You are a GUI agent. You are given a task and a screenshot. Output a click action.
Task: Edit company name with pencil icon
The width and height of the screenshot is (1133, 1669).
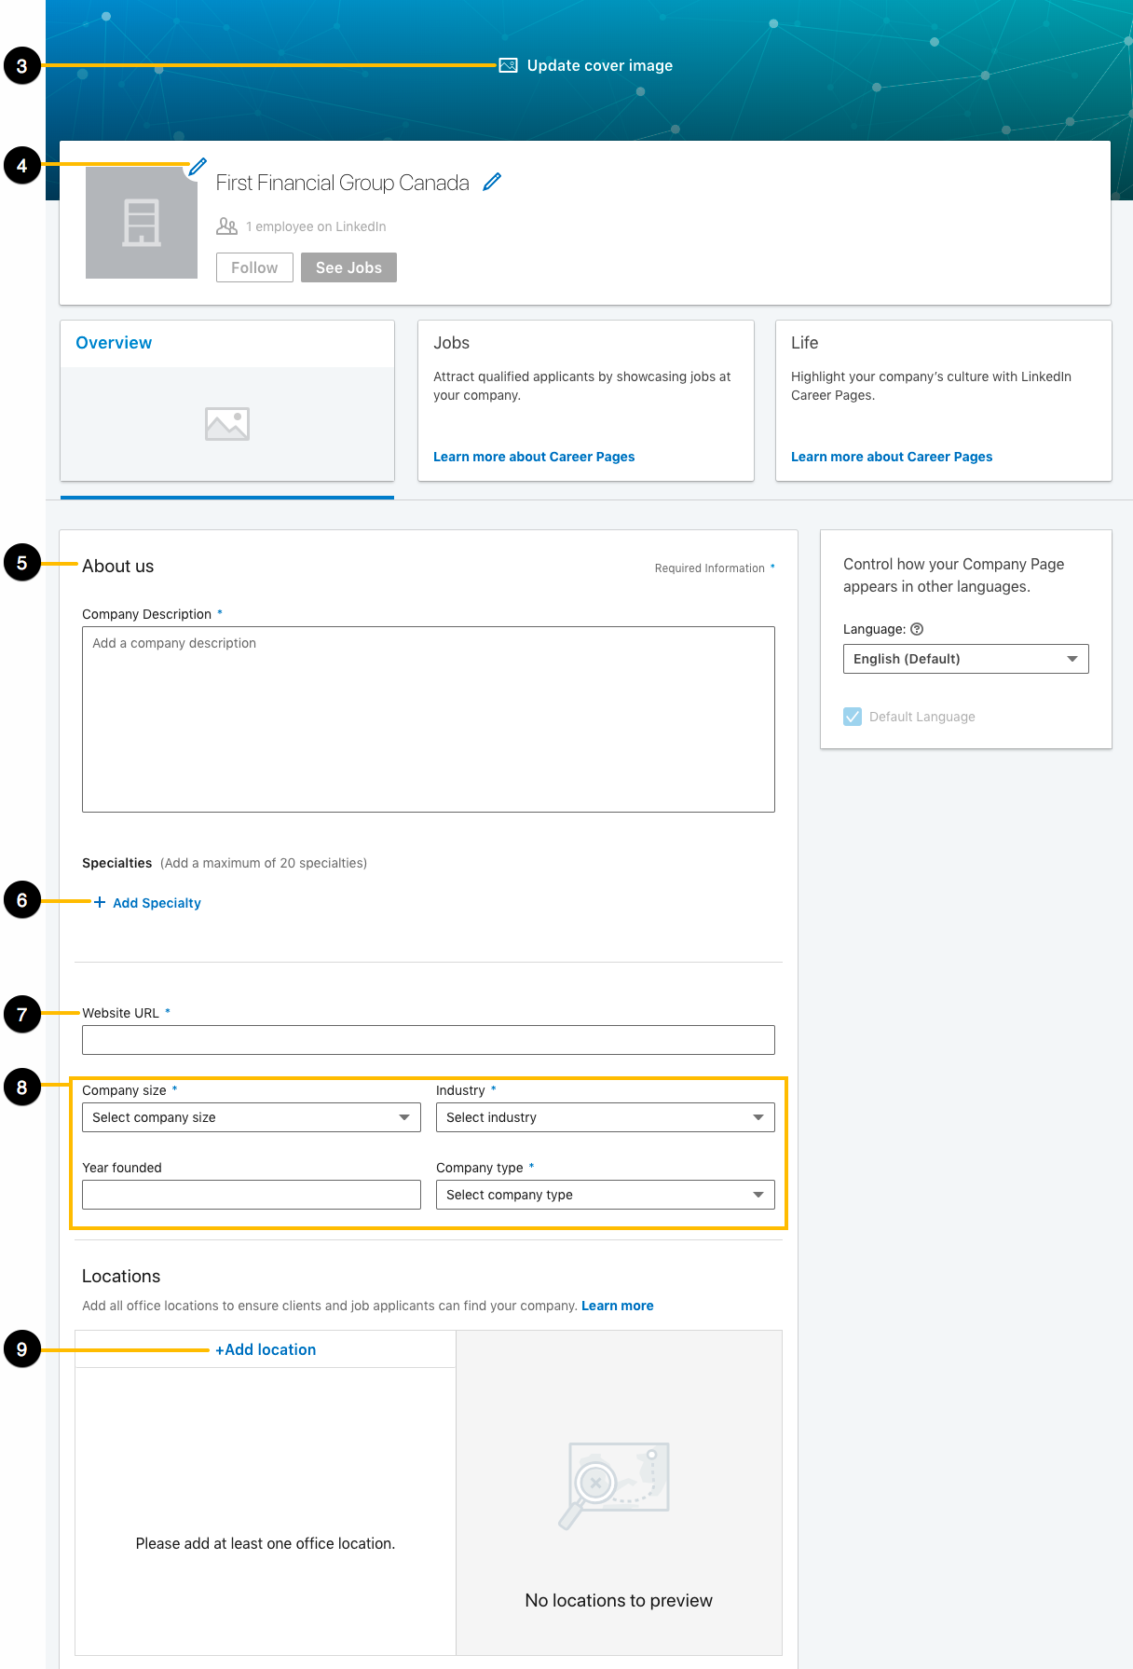(x=492, y=183)
